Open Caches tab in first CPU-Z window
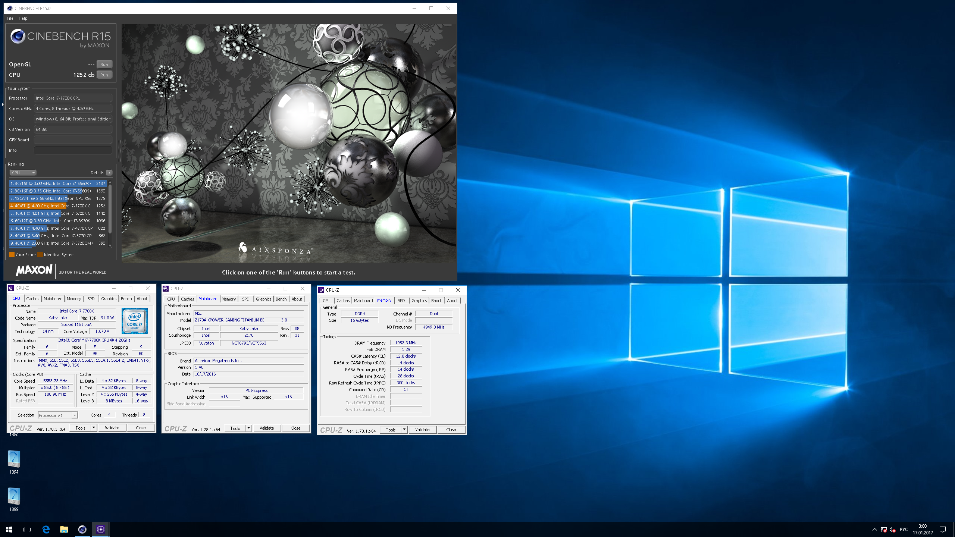Image resolution: width=955 pixels, height=537 pixels. pos(33,299)
